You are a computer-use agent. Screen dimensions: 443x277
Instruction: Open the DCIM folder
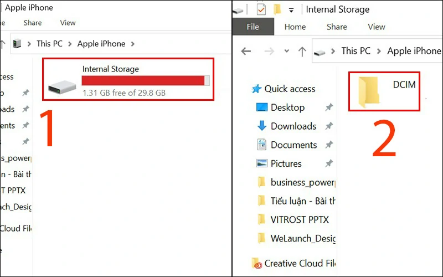384,91
